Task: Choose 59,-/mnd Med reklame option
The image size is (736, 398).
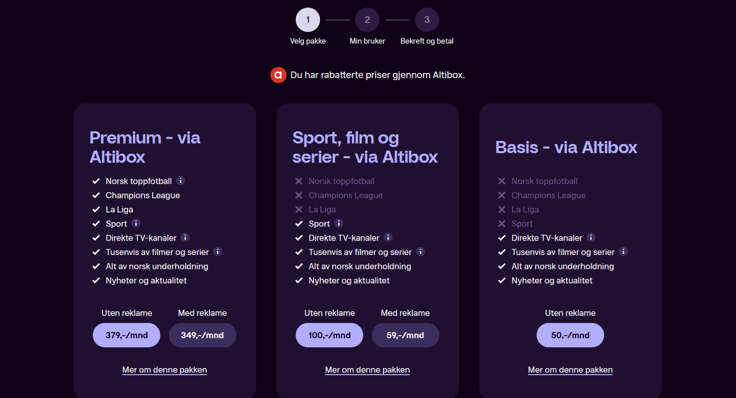Action: [x=405, y=335]
